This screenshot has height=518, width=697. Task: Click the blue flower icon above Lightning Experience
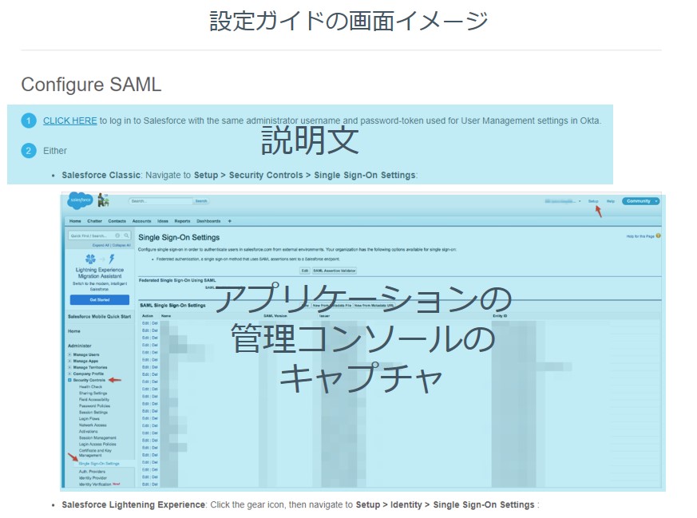[90, 259]
